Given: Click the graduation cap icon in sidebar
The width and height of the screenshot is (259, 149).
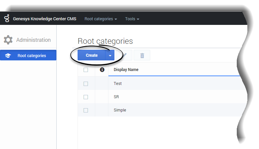Looking at the screenshot, I should [x=8, y=56].
